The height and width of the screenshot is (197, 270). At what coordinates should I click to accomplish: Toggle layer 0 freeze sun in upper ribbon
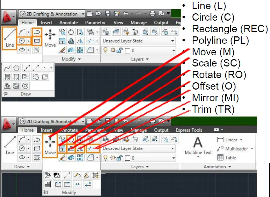pos(113,50)
